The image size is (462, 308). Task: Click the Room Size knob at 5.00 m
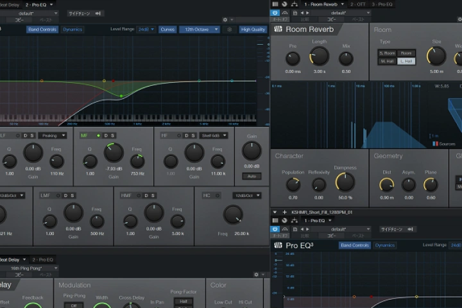pyautogui.click(x=436, y=56)
